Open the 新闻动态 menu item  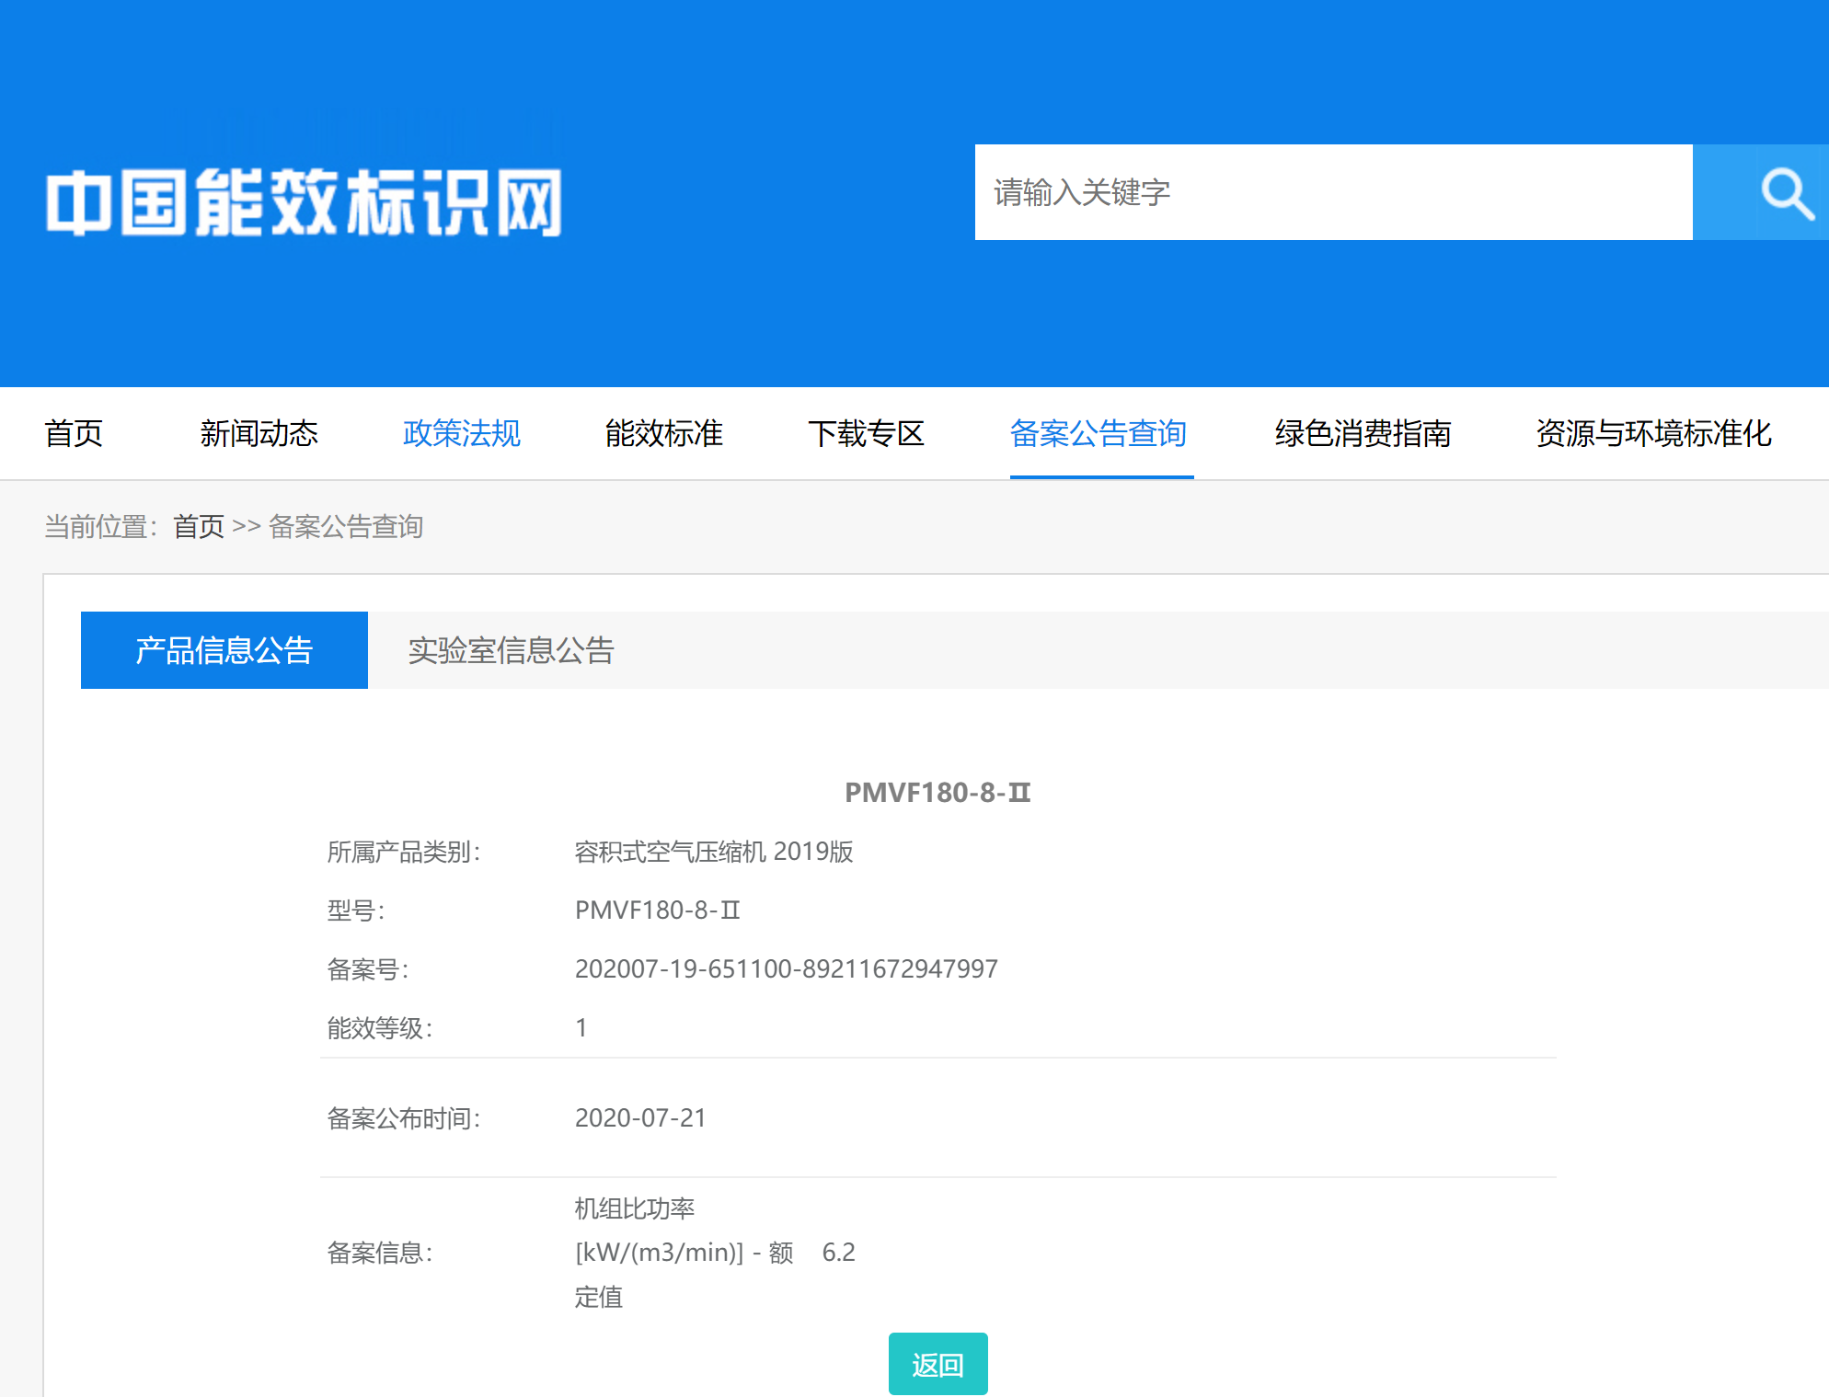coord(259,433)
